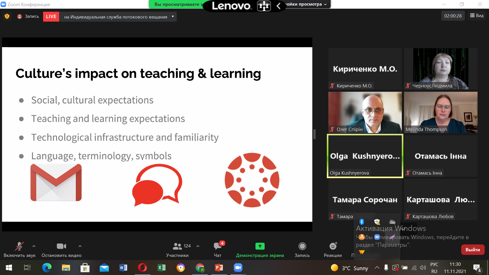489x275 pixels.
Task: Select the Кириченко М.О. participant tile
Action: pos(365,69)
